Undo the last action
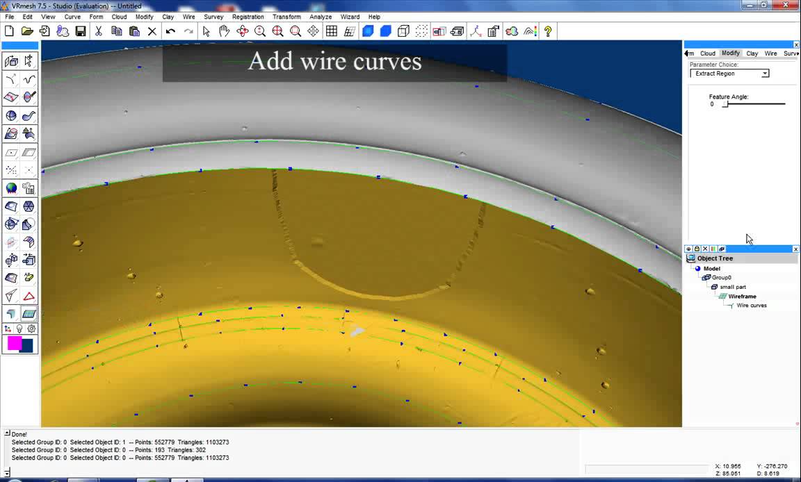The width and height of the screenshot is (801, 482). (170, 31)
